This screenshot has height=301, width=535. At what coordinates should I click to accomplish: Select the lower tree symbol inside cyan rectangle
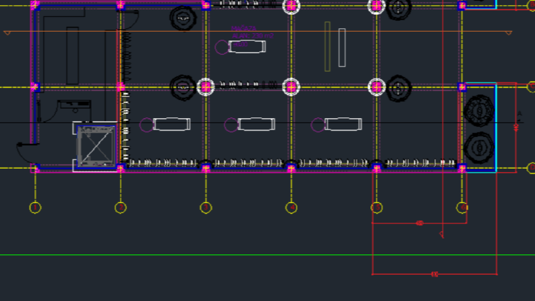pyautogui.click(x=480, y=148)
